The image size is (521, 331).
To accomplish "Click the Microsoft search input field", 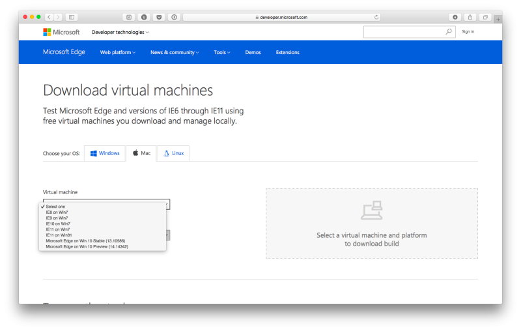I will (x=404, y=31).
